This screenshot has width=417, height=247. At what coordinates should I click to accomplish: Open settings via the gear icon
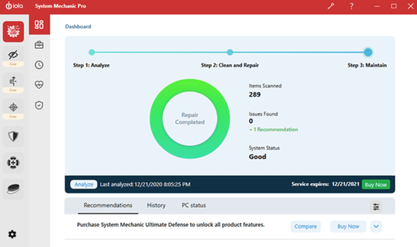[x=12, y=234]
